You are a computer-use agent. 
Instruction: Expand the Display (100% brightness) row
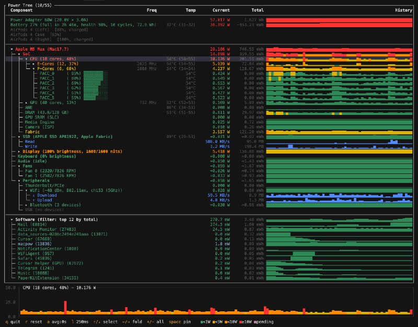(19, 151)
